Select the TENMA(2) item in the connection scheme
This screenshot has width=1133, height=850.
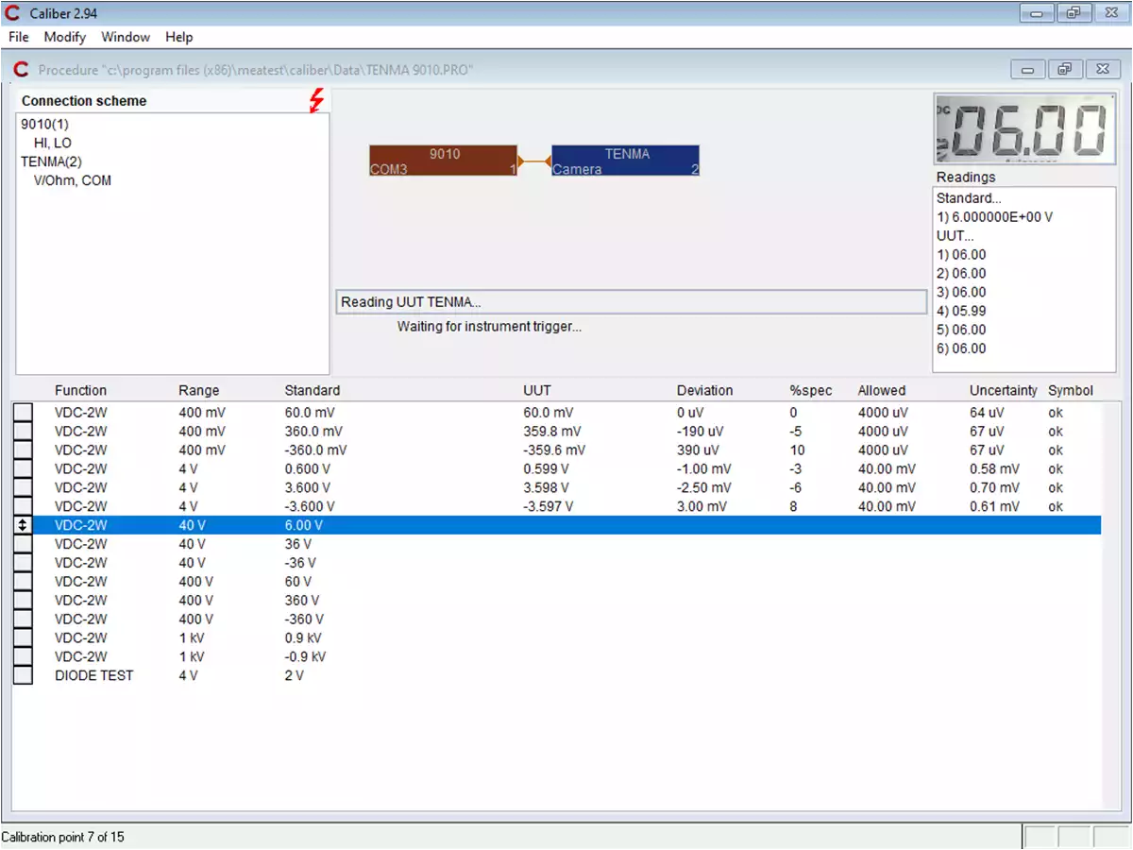tap(51, 161)
